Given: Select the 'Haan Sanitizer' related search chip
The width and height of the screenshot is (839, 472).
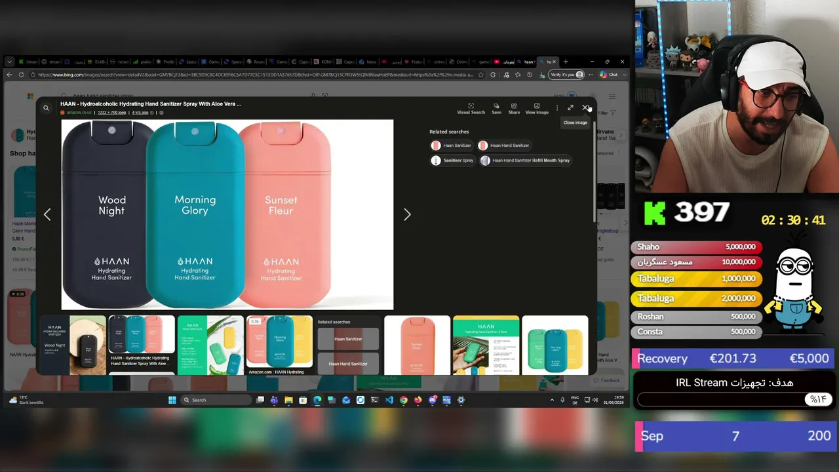Looking at the screenshot, I should coord(452,145).
